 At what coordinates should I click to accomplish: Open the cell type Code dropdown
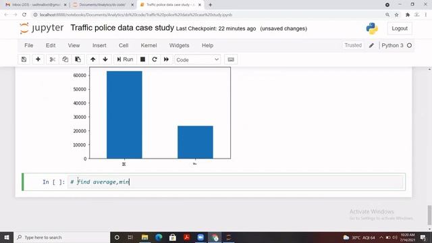tap(197, 59)
